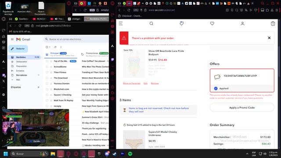
Task: Tick checkbox for Square | Checking email
Action: tap(47, 95)
